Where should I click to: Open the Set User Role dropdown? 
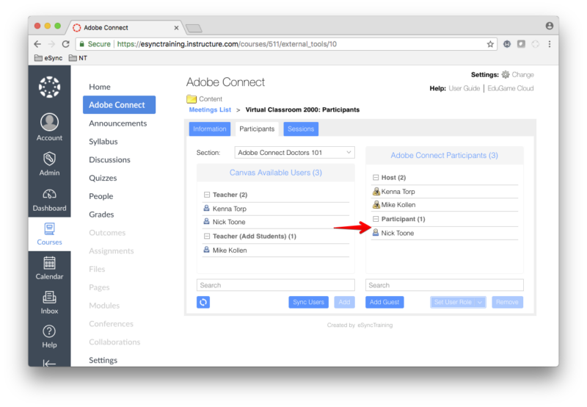pyautogui.click(x=458, y=302)
